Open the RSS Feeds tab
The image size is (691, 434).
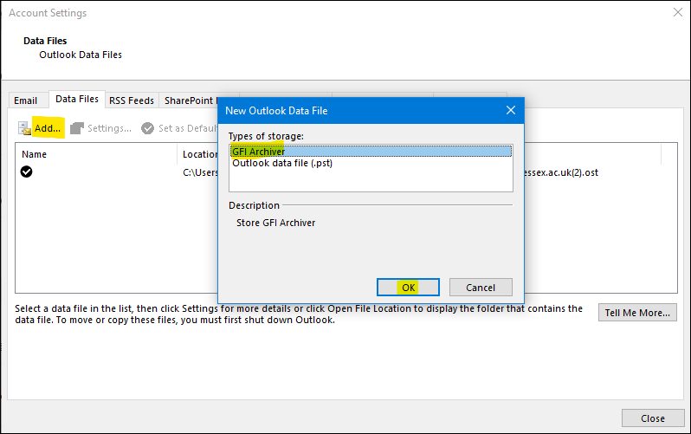click(x=132, y=100)
